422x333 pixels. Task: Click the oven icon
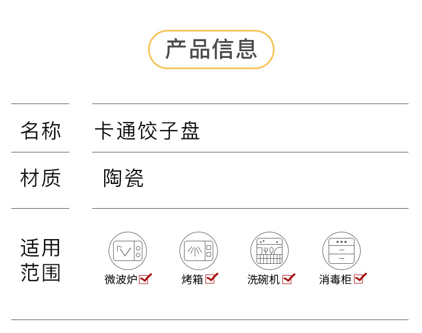coord(199,251)
